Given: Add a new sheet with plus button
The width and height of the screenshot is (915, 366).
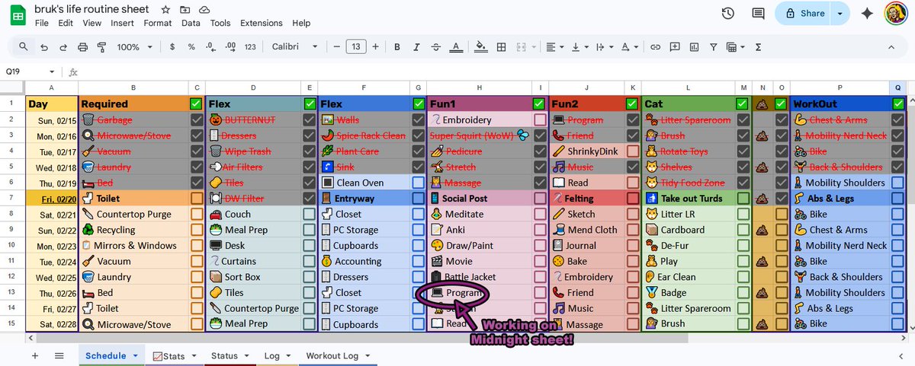Looking at the screenshot, I should [x=34, y=355].
